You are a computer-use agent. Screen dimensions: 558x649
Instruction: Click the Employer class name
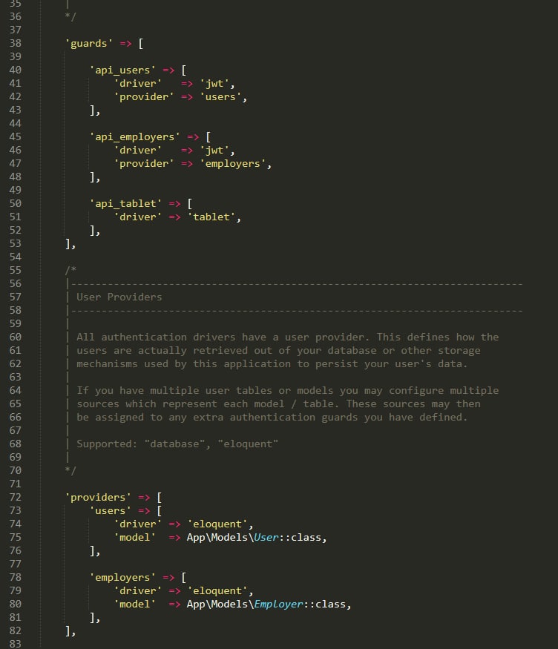[x=278, y=604]
